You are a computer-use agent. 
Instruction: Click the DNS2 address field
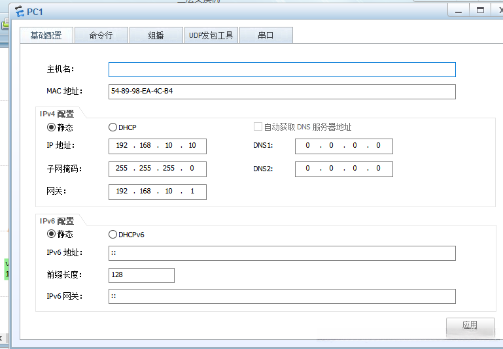coord(344,169)
